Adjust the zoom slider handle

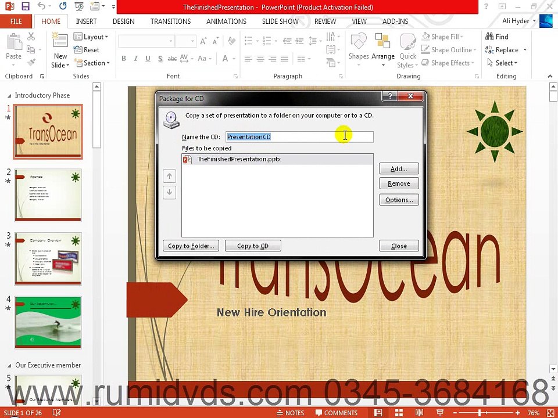480,412
